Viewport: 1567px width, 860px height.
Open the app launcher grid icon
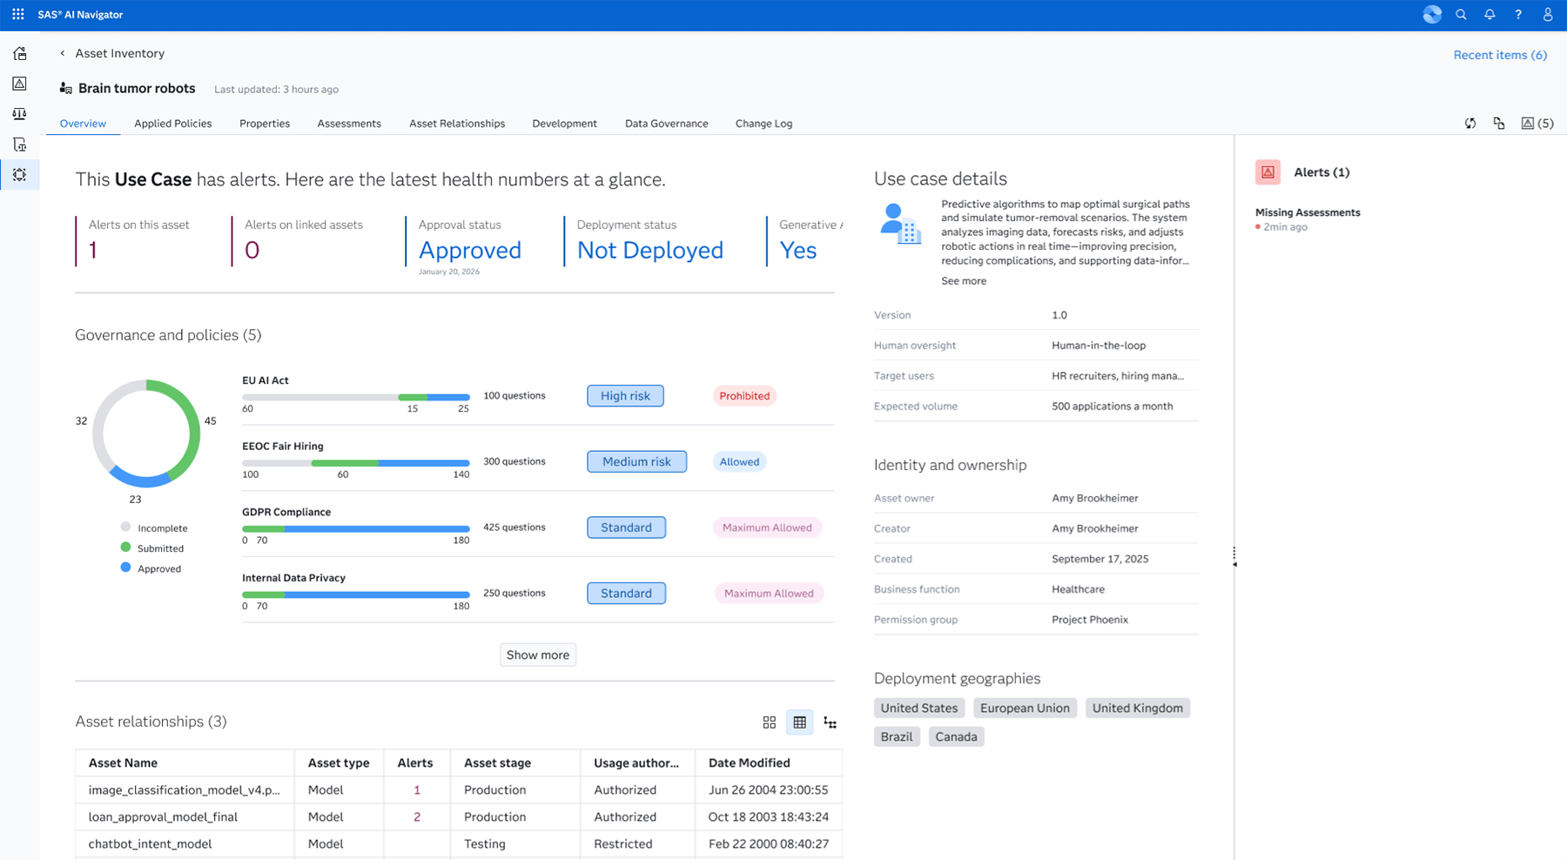pyautogui.click(x=17, y=14)
